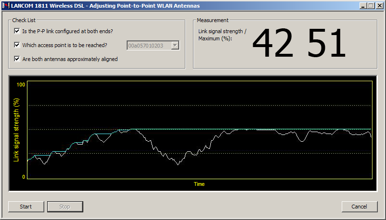Click the vertical "Link signal strength (%)" axis label
Screen dimensions: 386x220
(x=16, y=130)
